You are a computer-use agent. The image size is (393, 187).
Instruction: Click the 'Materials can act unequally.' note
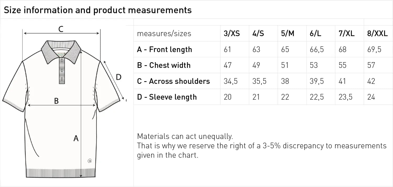[185, 136]
